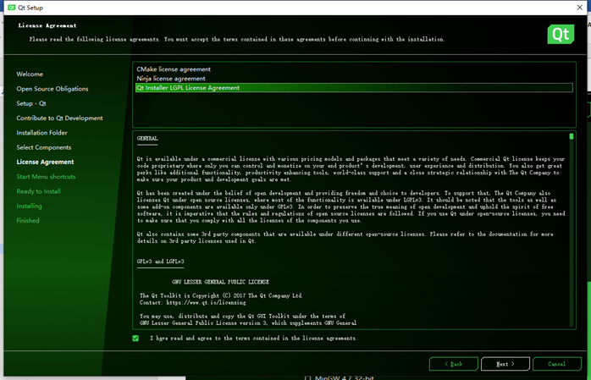This screenshot has height=380, width=591.
Task: Close the Qt Setup window
Action: tap(580, 7)
